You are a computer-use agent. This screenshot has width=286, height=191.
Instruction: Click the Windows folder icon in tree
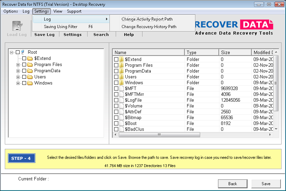pyautogui.click(x=30, y=83)
